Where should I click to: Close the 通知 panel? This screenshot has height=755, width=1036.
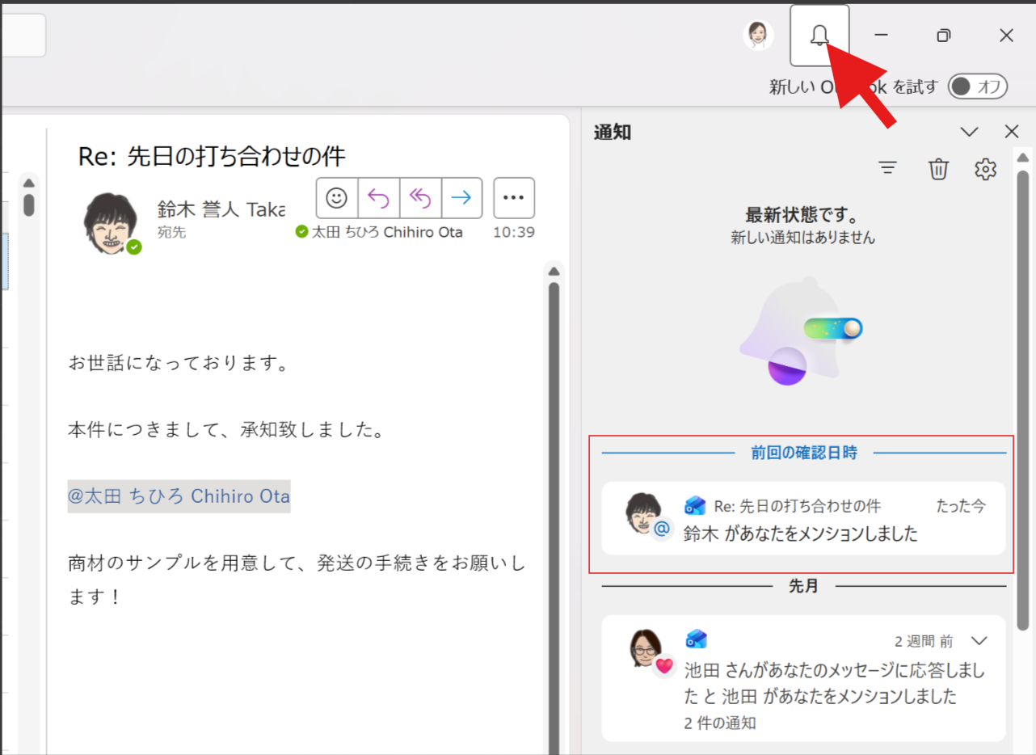point(1011,132)
